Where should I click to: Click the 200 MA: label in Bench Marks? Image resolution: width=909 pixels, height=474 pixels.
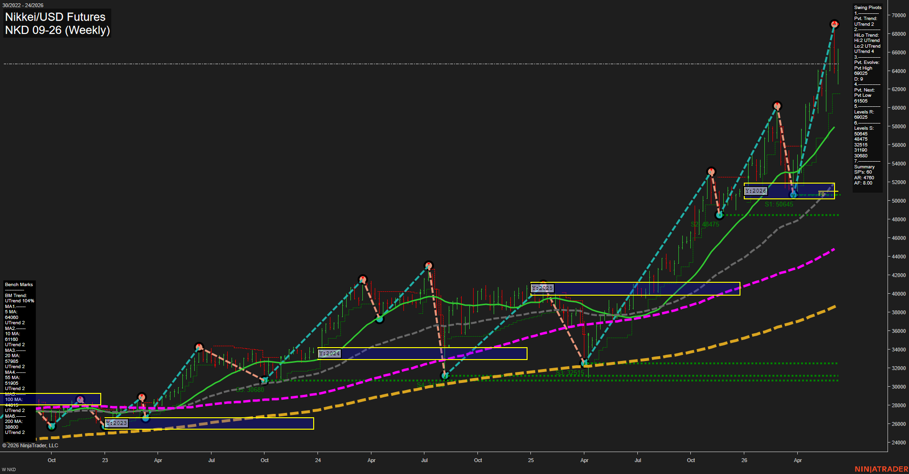14,422
